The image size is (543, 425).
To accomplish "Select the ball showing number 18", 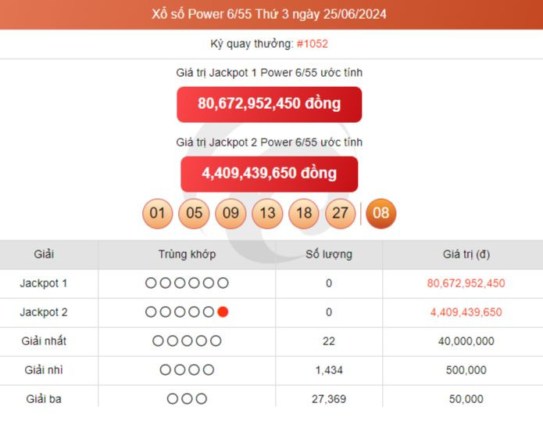I will pyautogui.click(x=304, y=213).
